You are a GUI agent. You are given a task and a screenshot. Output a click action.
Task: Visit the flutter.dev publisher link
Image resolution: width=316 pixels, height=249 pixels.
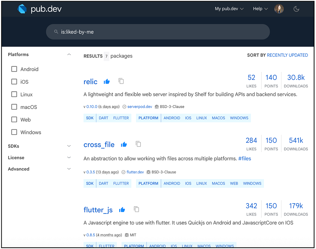coord(135,172)
